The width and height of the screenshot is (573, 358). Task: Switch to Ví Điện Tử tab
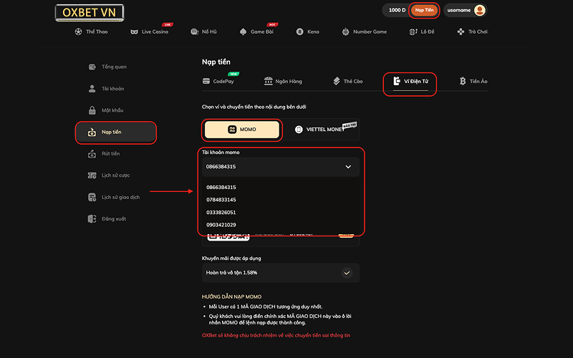(x=410, y=82)
